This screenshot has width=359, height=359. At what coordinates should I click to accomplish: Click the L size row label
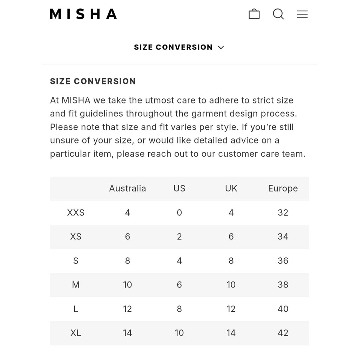point(76,309)
